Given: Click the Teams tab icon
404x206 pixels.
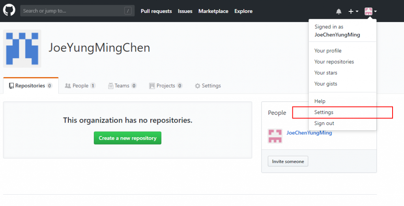Looking at the screenshot, I should 110,86.
